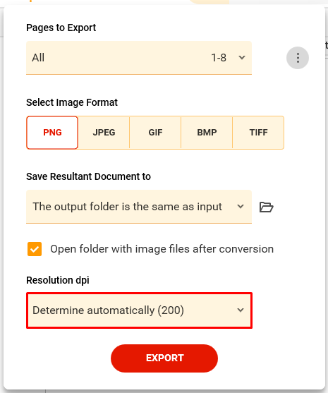Uncheck Open folder with image files checkbox
This screenshot has width=328, height=393.
(x=35, y=249)
